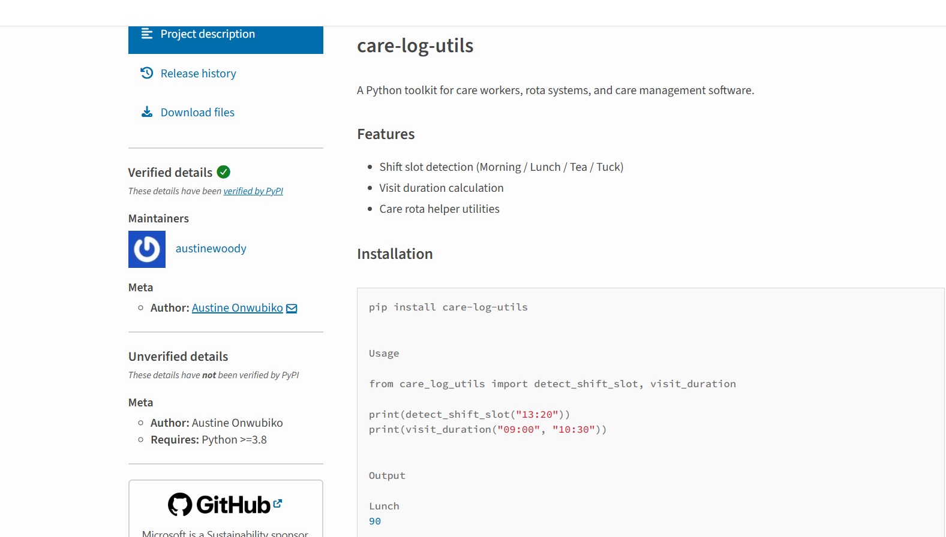Click the 'from care_log_utils import' code line

click(x=552, y=384)
